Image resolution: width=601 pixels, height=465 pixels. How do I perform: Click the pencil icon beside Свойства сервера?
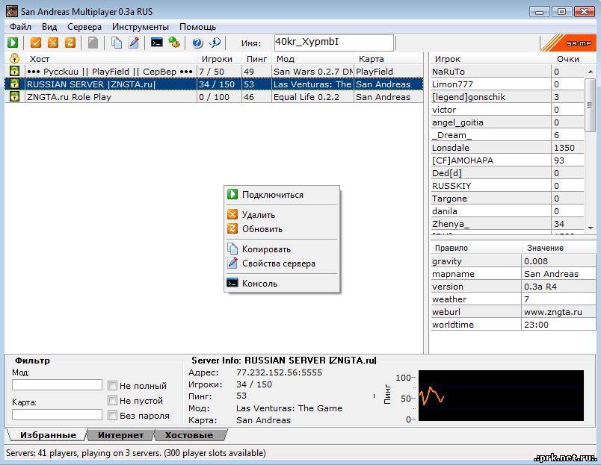coord(232,263)
